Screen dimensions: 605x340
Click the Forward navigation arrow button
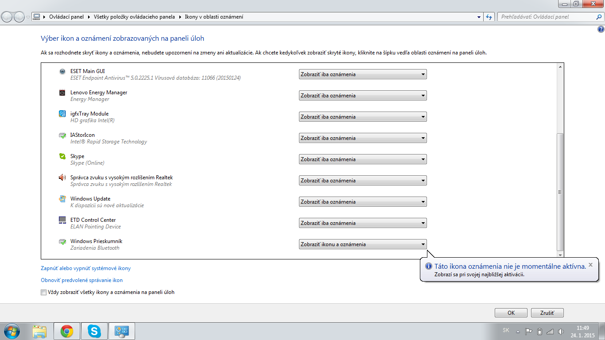click(19, 17)
